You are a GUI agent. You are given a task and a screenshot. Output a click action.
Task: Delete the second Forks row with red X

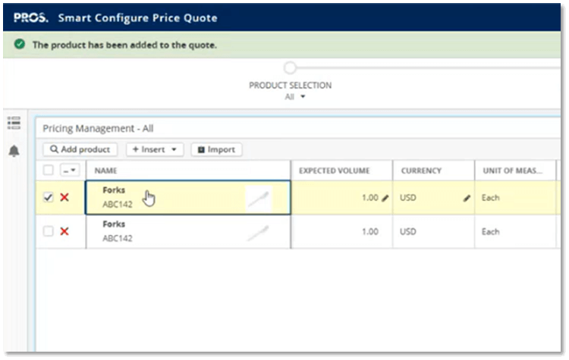(64, 232)
